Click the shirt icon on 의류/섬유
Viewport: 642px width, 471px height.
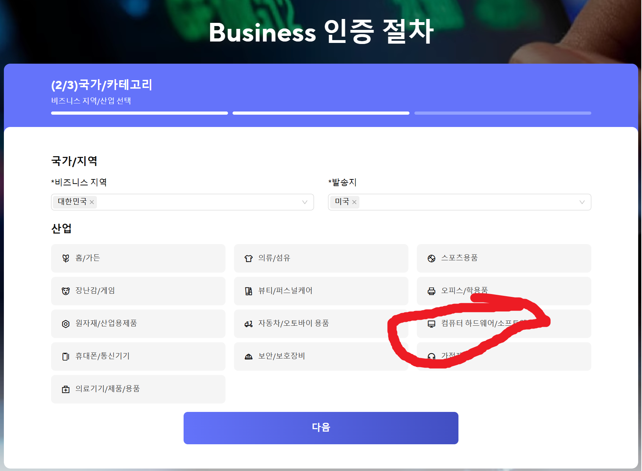[x=248, y=258]
